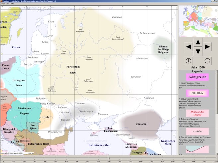Click the Land Smolensk label

[x=89, y=58]
